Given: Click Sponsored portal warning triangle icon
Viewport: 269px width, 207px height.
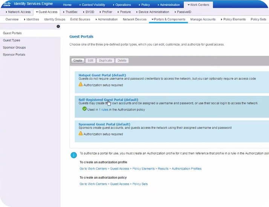Looking at the screenshot, I should pos(81,133).
